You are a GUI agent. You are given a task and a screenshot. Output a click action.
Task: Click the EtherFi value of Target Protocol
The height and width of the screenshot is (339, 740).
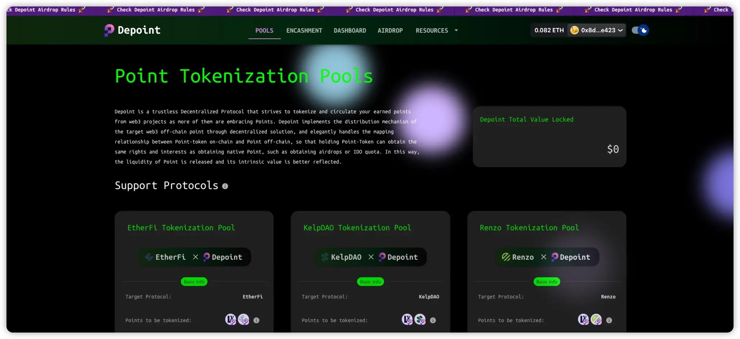[253, 297]
